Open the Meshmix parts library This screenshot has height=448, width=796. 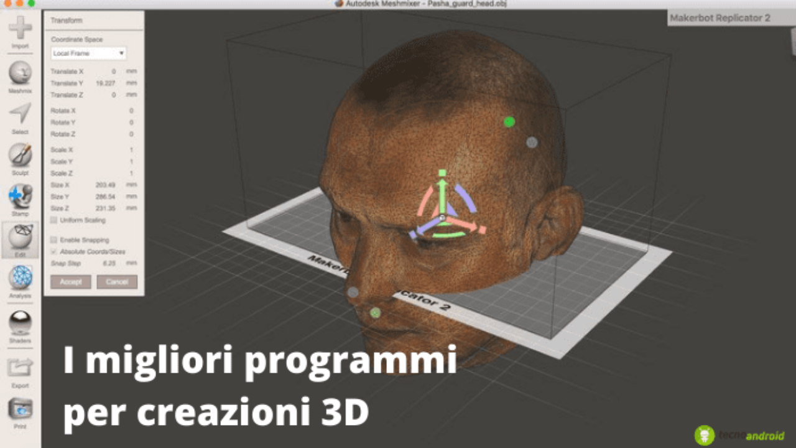[21, 73]
